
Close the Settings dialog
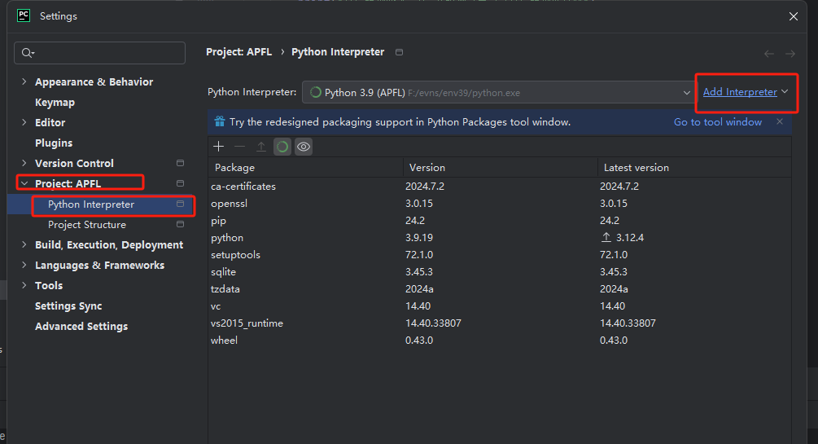pyautogui.click(x=794, y=16)
